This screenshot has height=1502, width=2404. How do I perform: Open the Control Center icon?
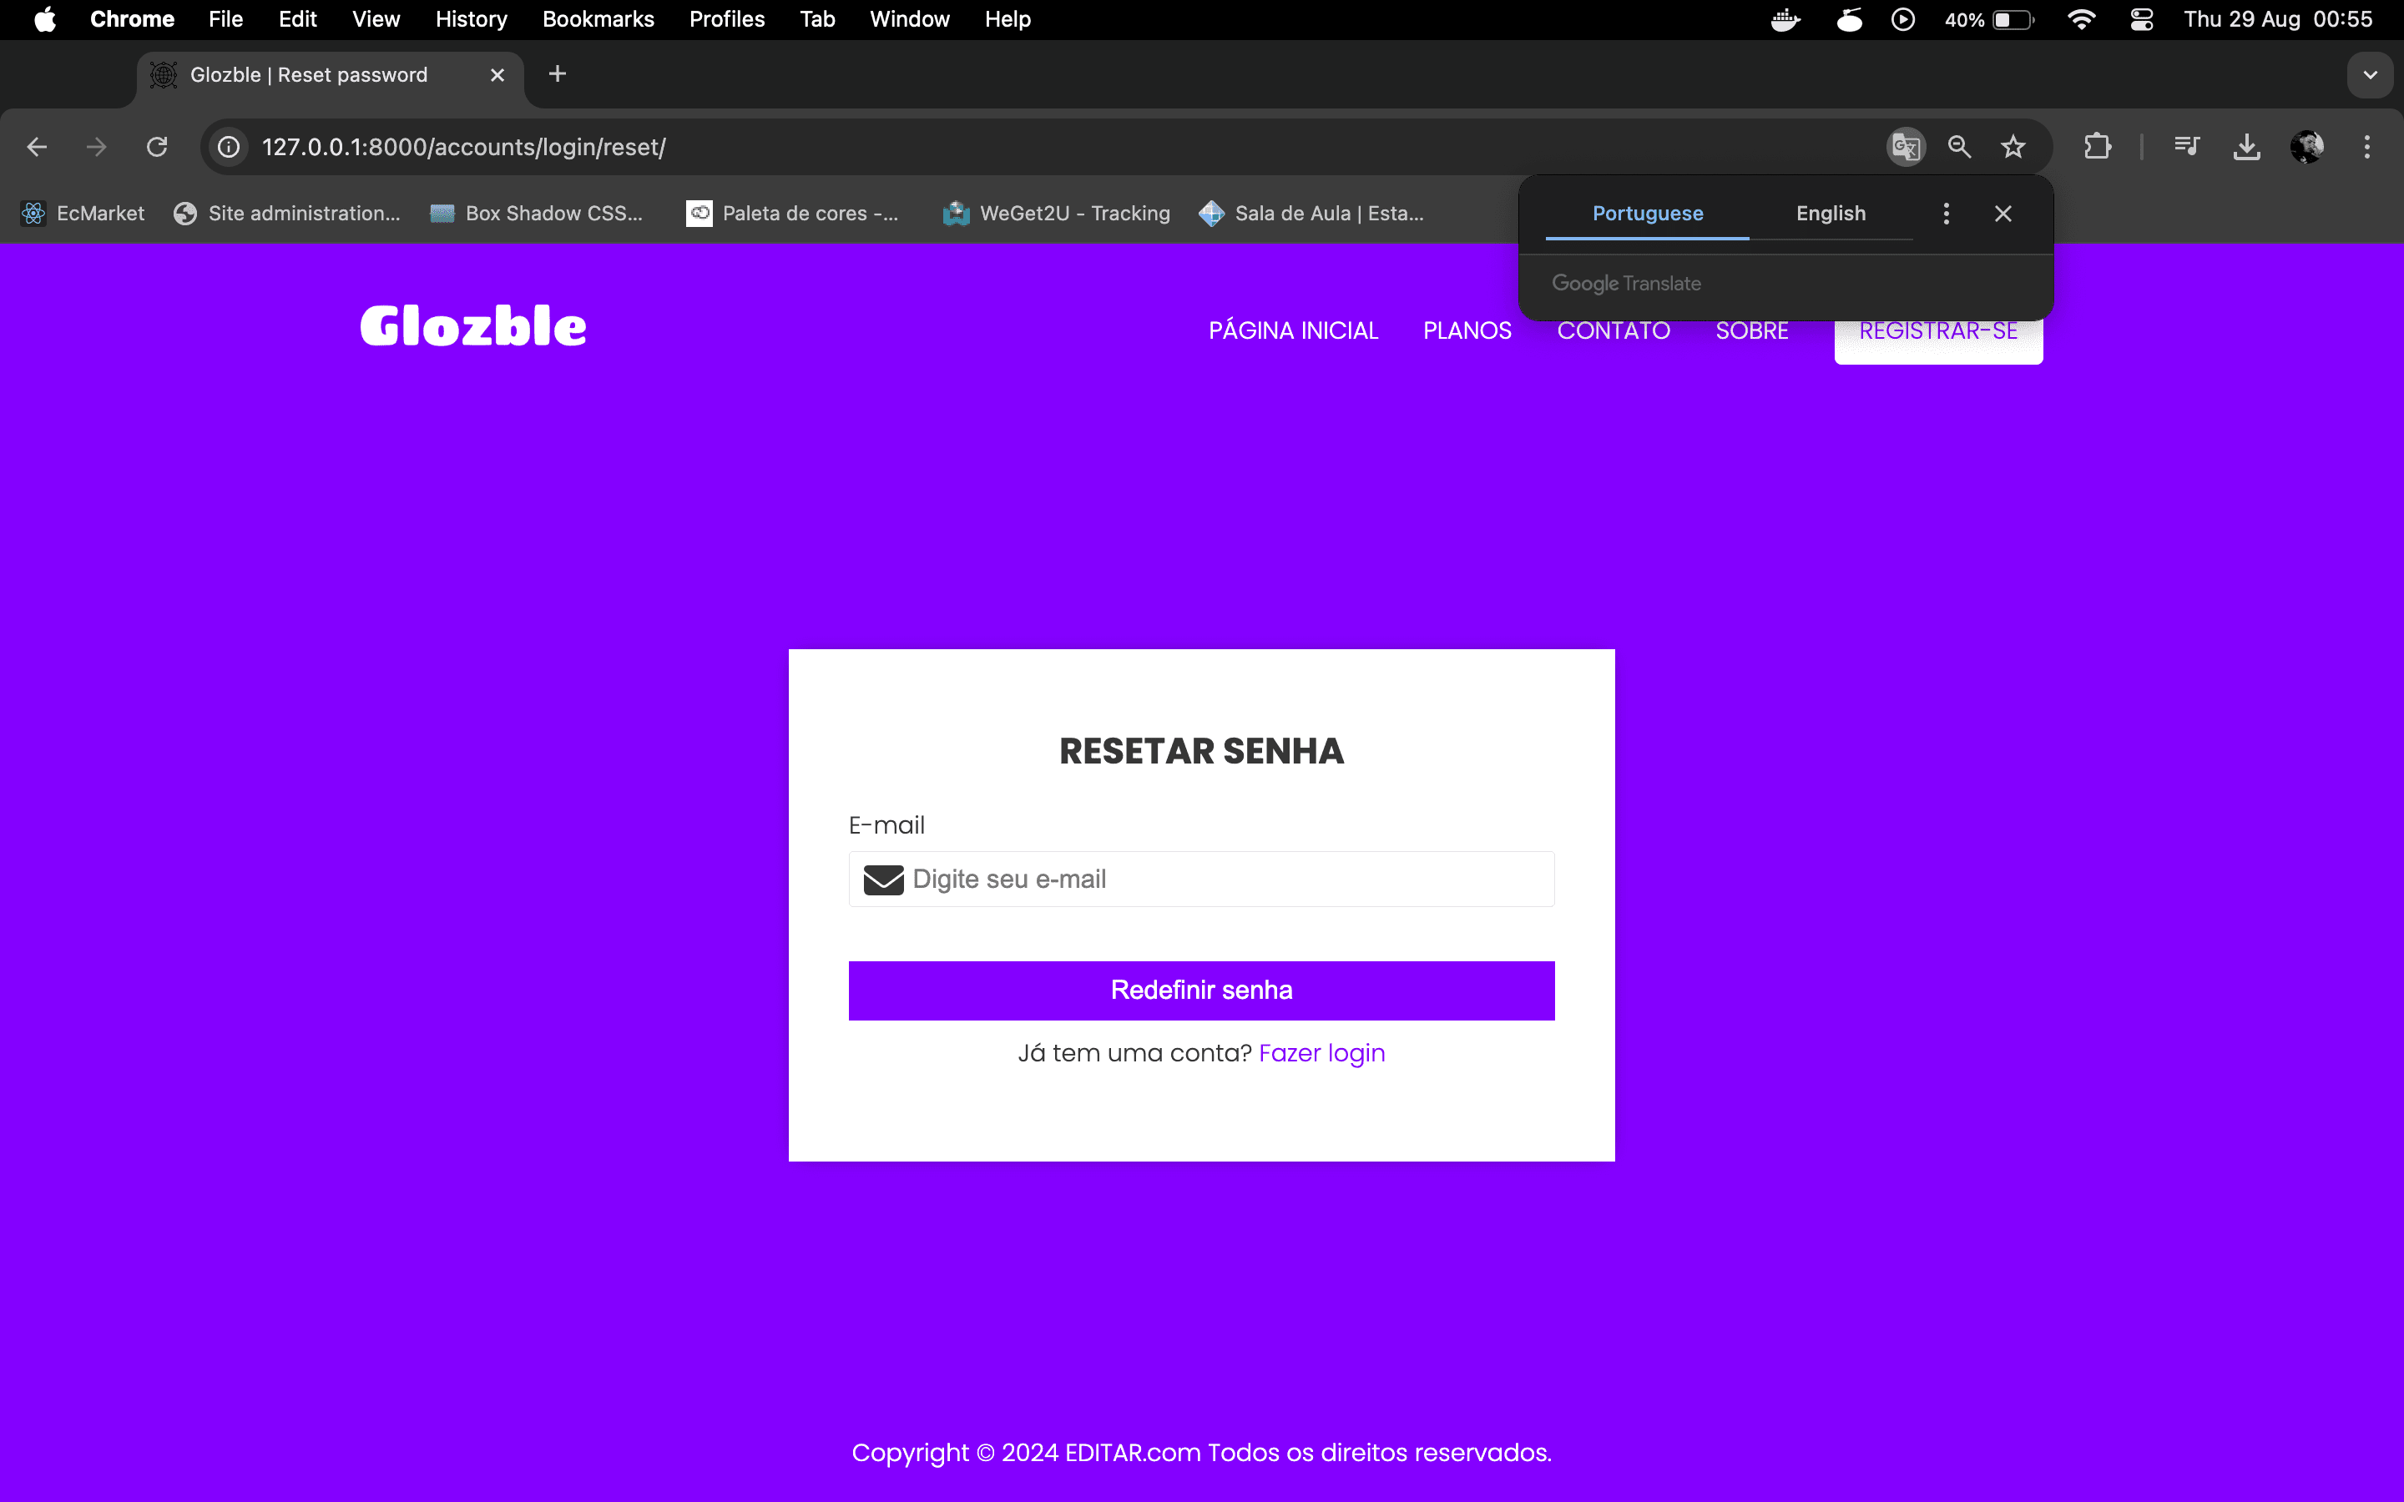[x=2141, y=20]
